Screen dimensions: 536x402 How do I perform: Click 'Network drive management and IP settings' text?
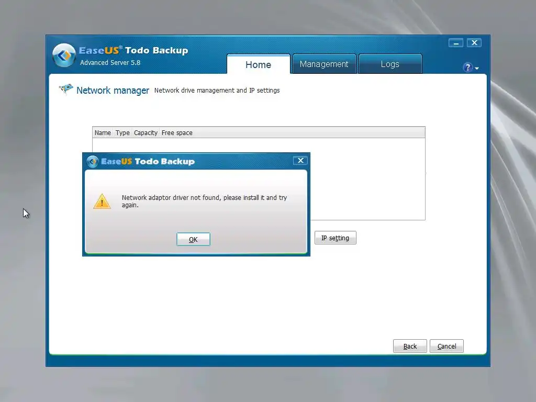217,90
